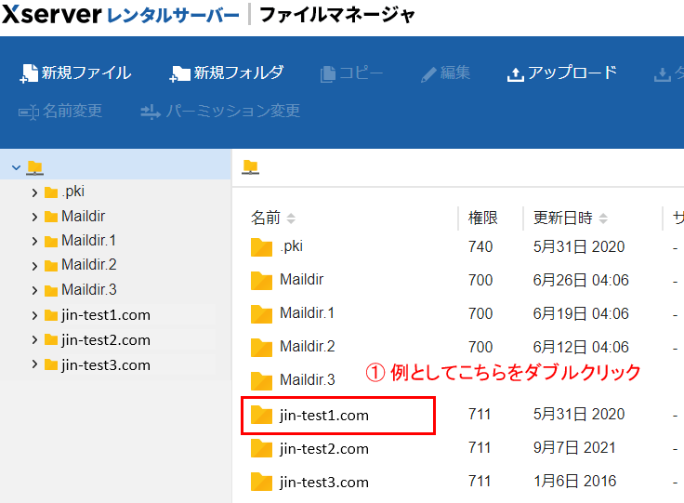
Task: Click コピー toolbar label
Action: 361,73
